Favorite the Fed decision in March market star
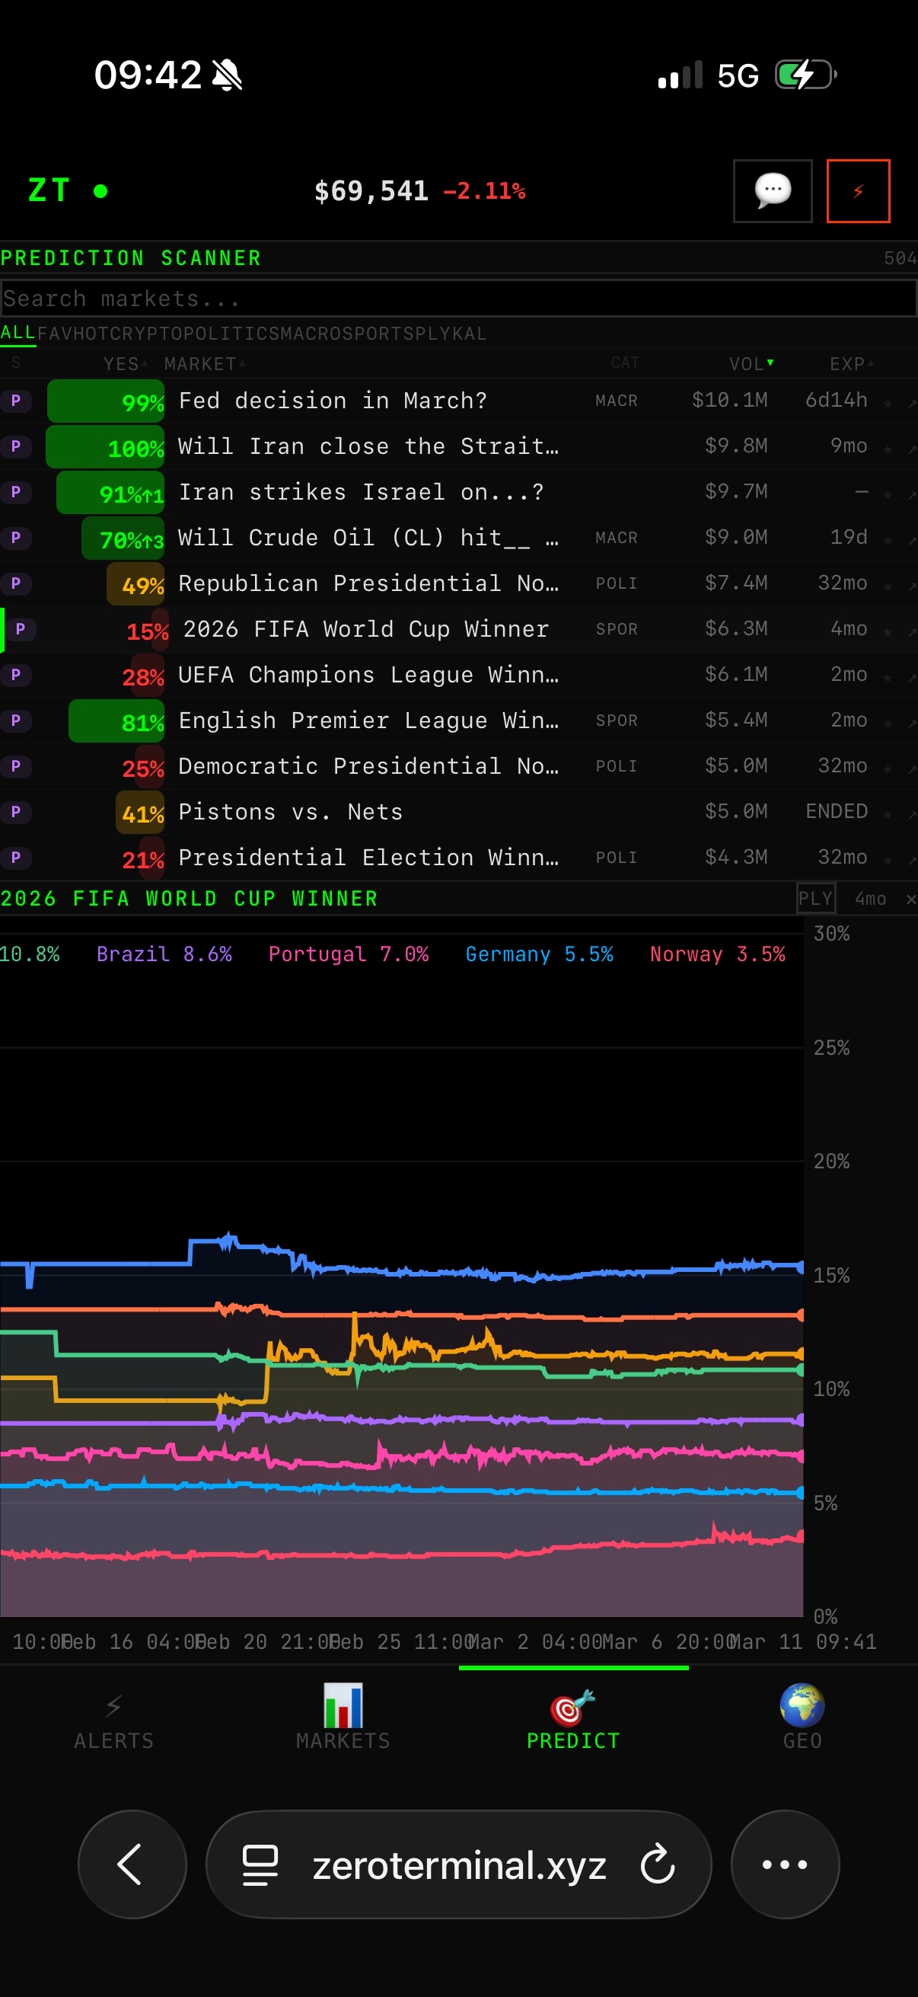The image size is (918, 1997). [888, 403]
